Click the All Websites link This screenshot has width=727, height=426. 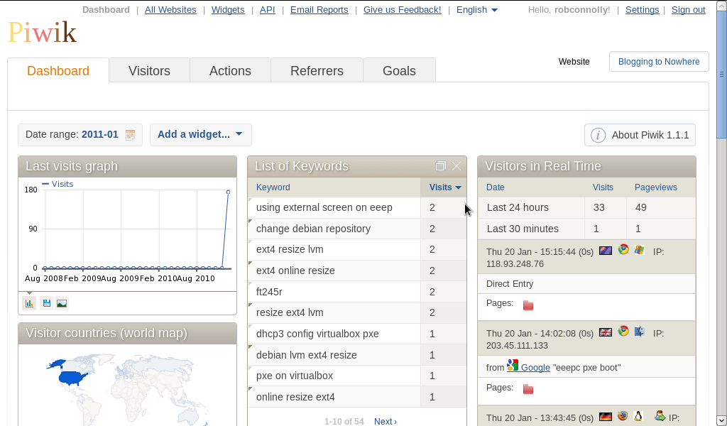[x=170, y=10]
